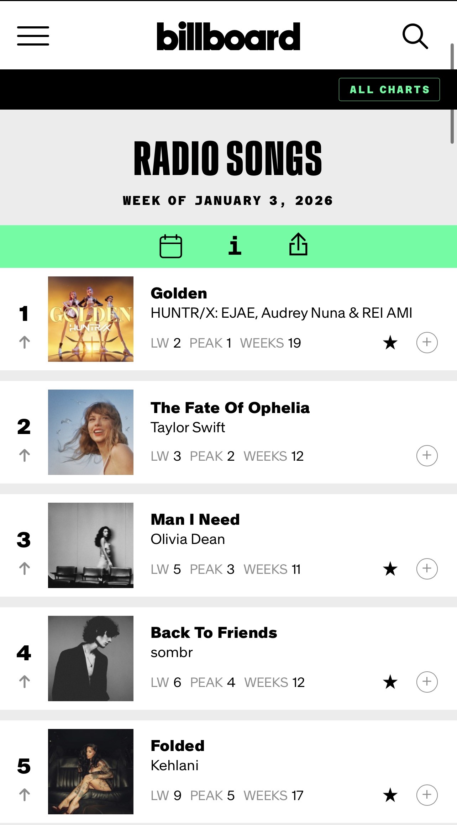Tap The Fate Of Ophelia cover art
Screen dimensions: 457x825
coord(91,432)
